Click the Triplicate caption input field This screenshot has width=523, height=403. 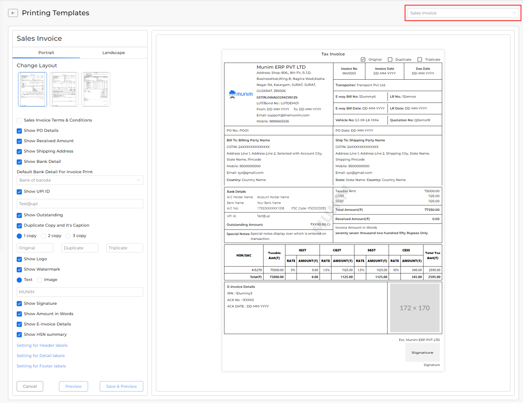(x=125, y=248)
